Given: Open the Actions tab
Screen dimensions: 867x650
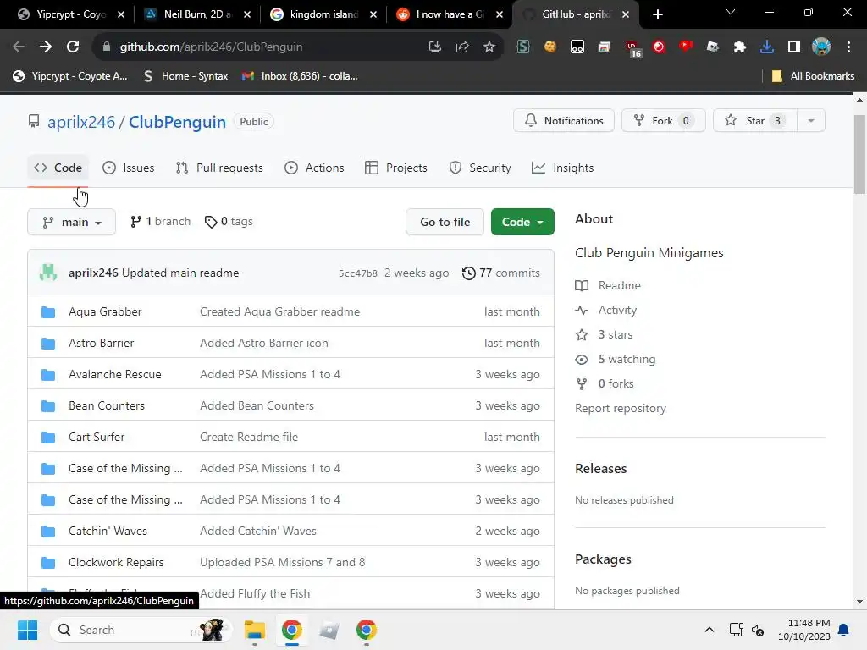Looking at the screenshot, I should click(x=314, y=168).
